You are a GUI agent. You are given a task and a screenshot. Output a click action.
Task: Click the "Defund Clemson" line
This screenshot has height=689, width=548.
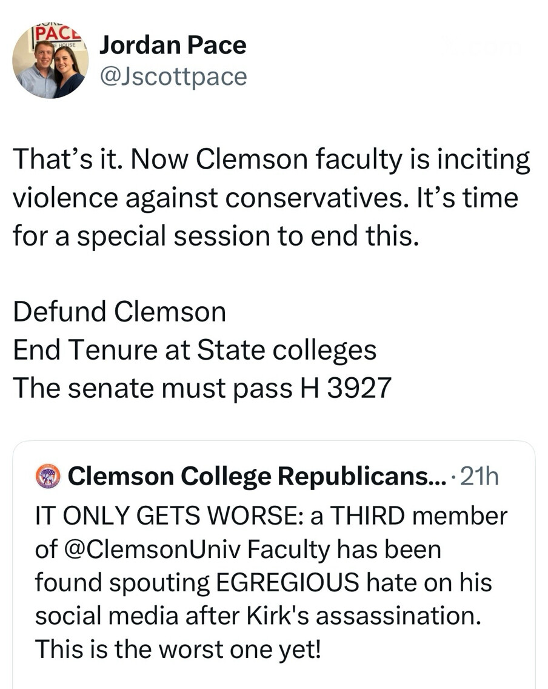click(x=119, y=312)
